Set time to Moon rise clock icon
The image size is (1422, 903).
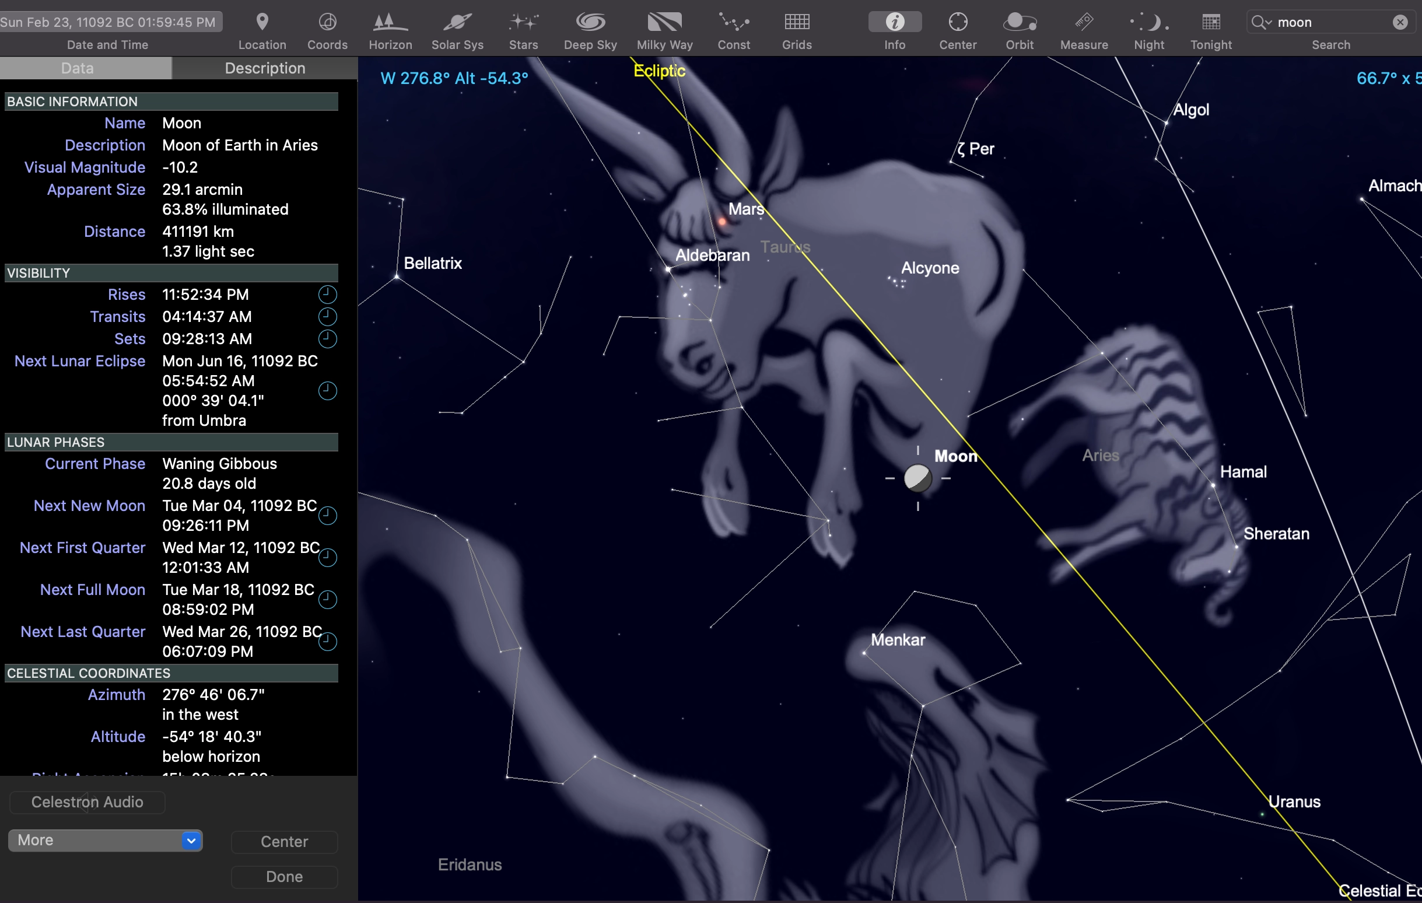click(327, 294)
